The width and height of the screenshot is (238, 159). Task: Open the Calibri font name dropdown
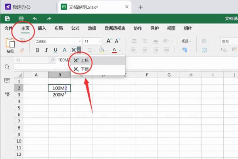[80, 41]
